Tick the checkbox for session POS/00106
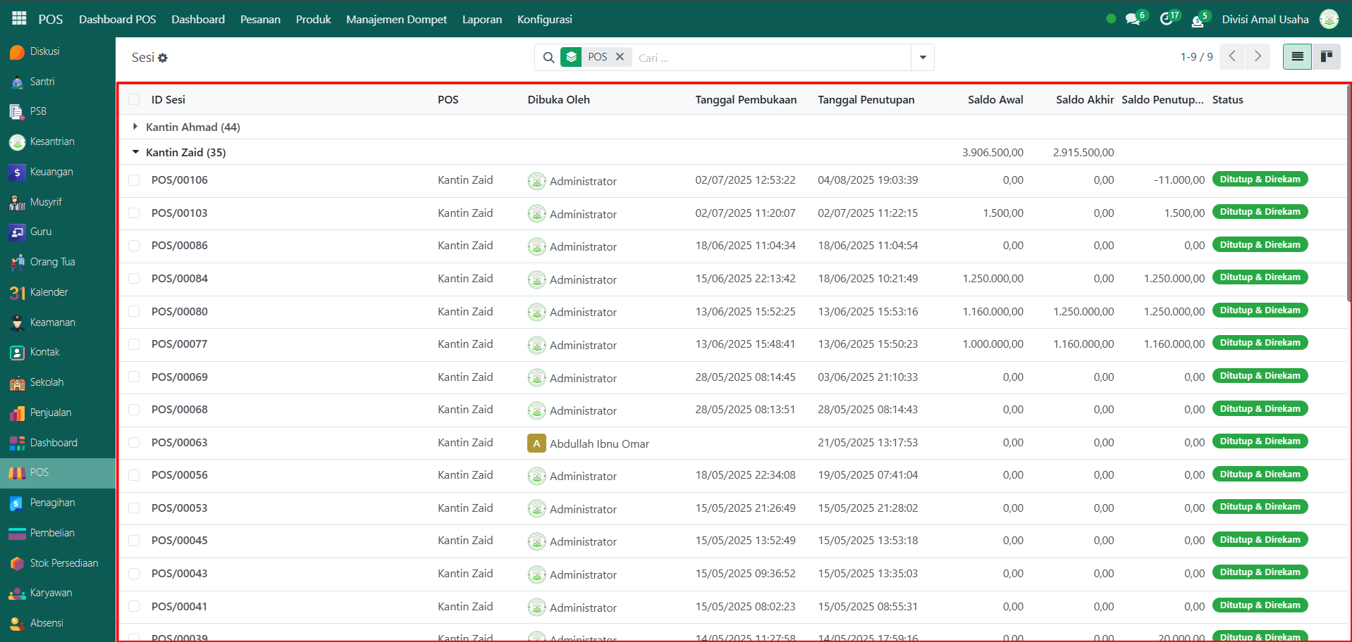 pos(134,180)
